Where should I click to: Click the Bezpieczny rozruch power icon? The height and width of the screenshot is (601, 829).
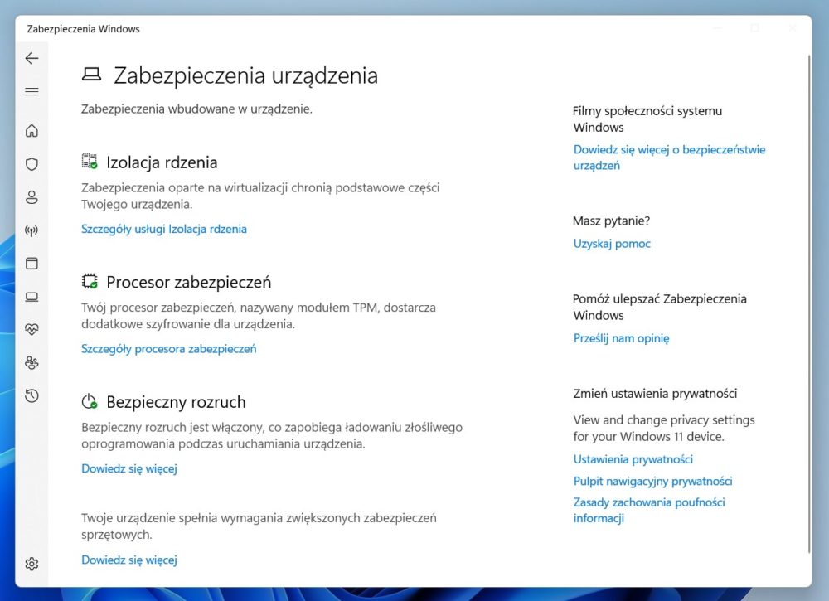pos(90,401)
